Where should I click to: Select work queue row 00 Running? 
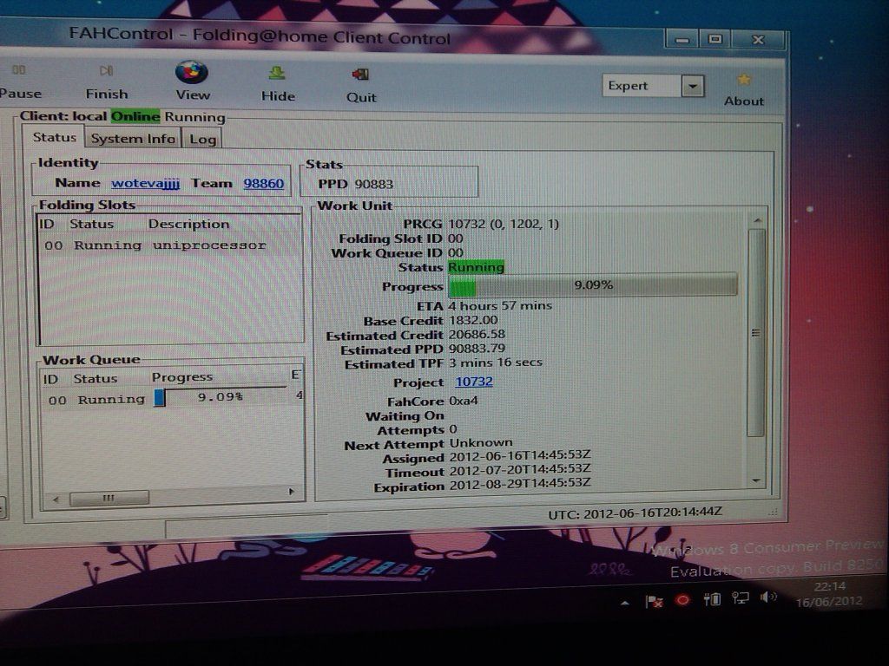coord(173,399)
